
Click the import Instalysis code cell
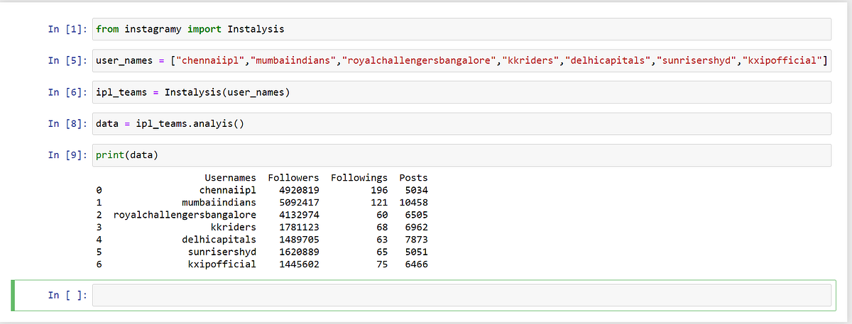(x=461, y=29)
